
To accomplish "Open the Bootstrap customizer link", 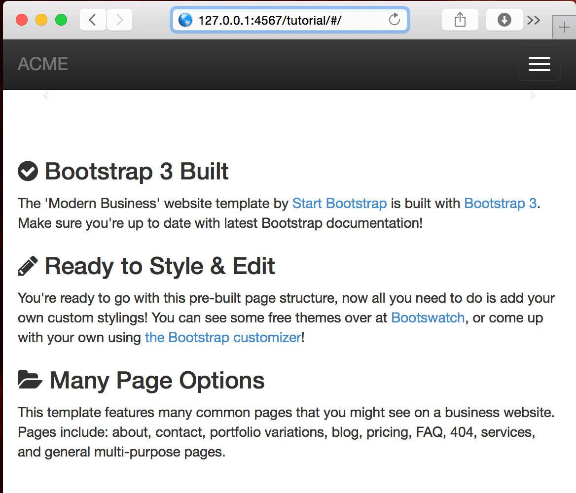I will tap(223, 338).
